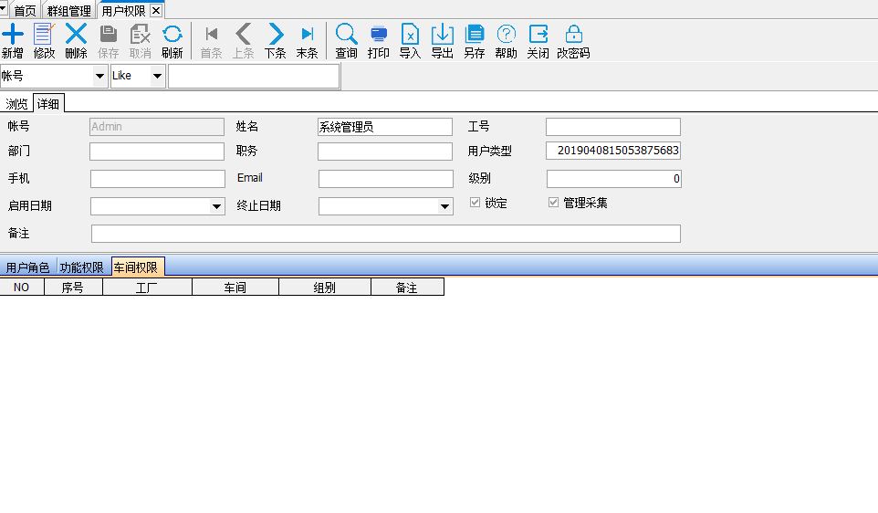Click the 工号 input field
878x513 pixels.
[x=613, y=127]
